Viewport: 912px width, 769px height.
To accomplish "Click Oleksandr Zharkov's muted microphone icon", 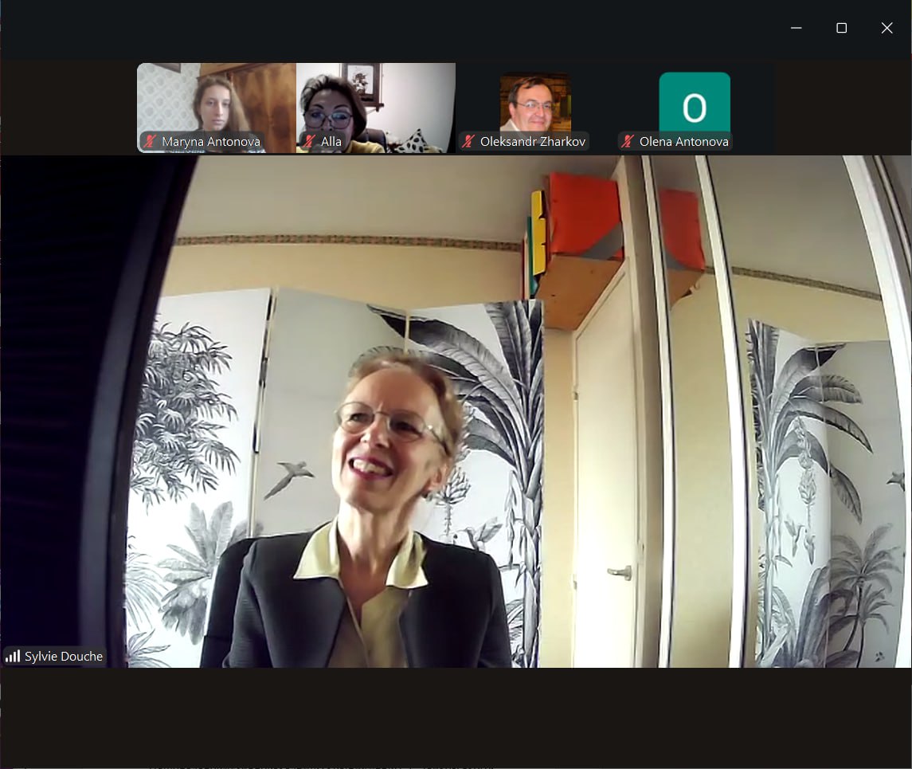I will 468,142.
